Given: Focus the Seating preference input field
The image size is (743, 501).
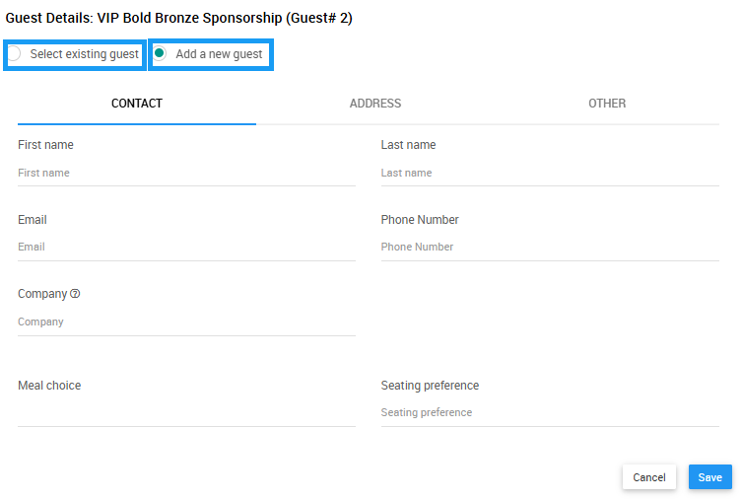Looking at the screenshot, I should pos(550,412).
